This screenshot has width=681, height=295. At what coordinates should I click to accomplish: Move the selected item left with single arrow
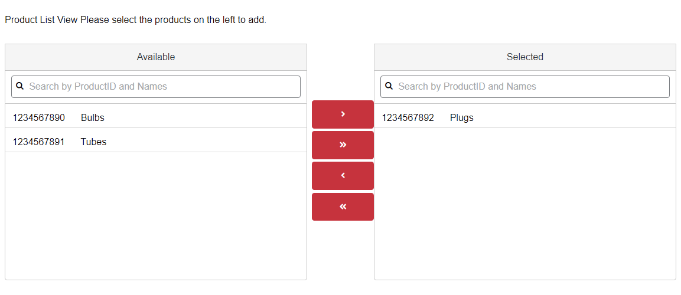343,176
